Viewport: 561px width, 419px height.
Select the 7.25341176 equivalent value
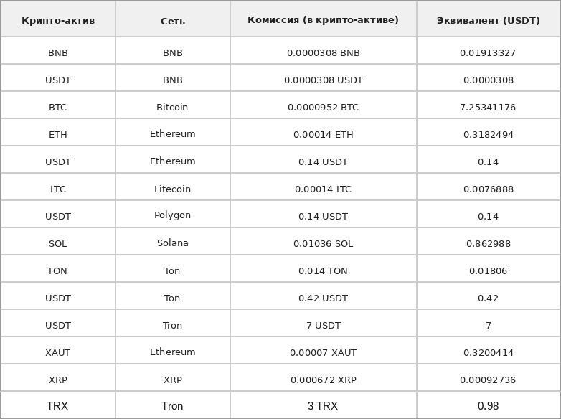coord(489,107)
